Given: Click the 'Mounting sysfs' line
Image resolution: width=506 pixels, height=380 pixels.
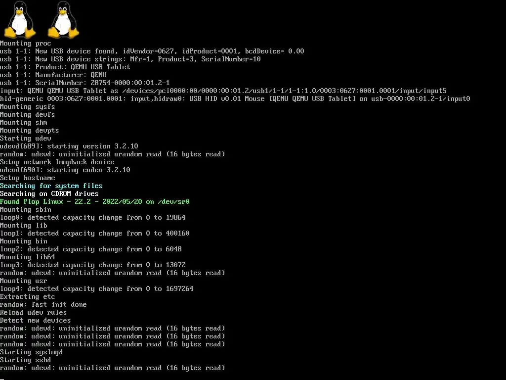Looking at the screenshot, I should coord(28,107).
